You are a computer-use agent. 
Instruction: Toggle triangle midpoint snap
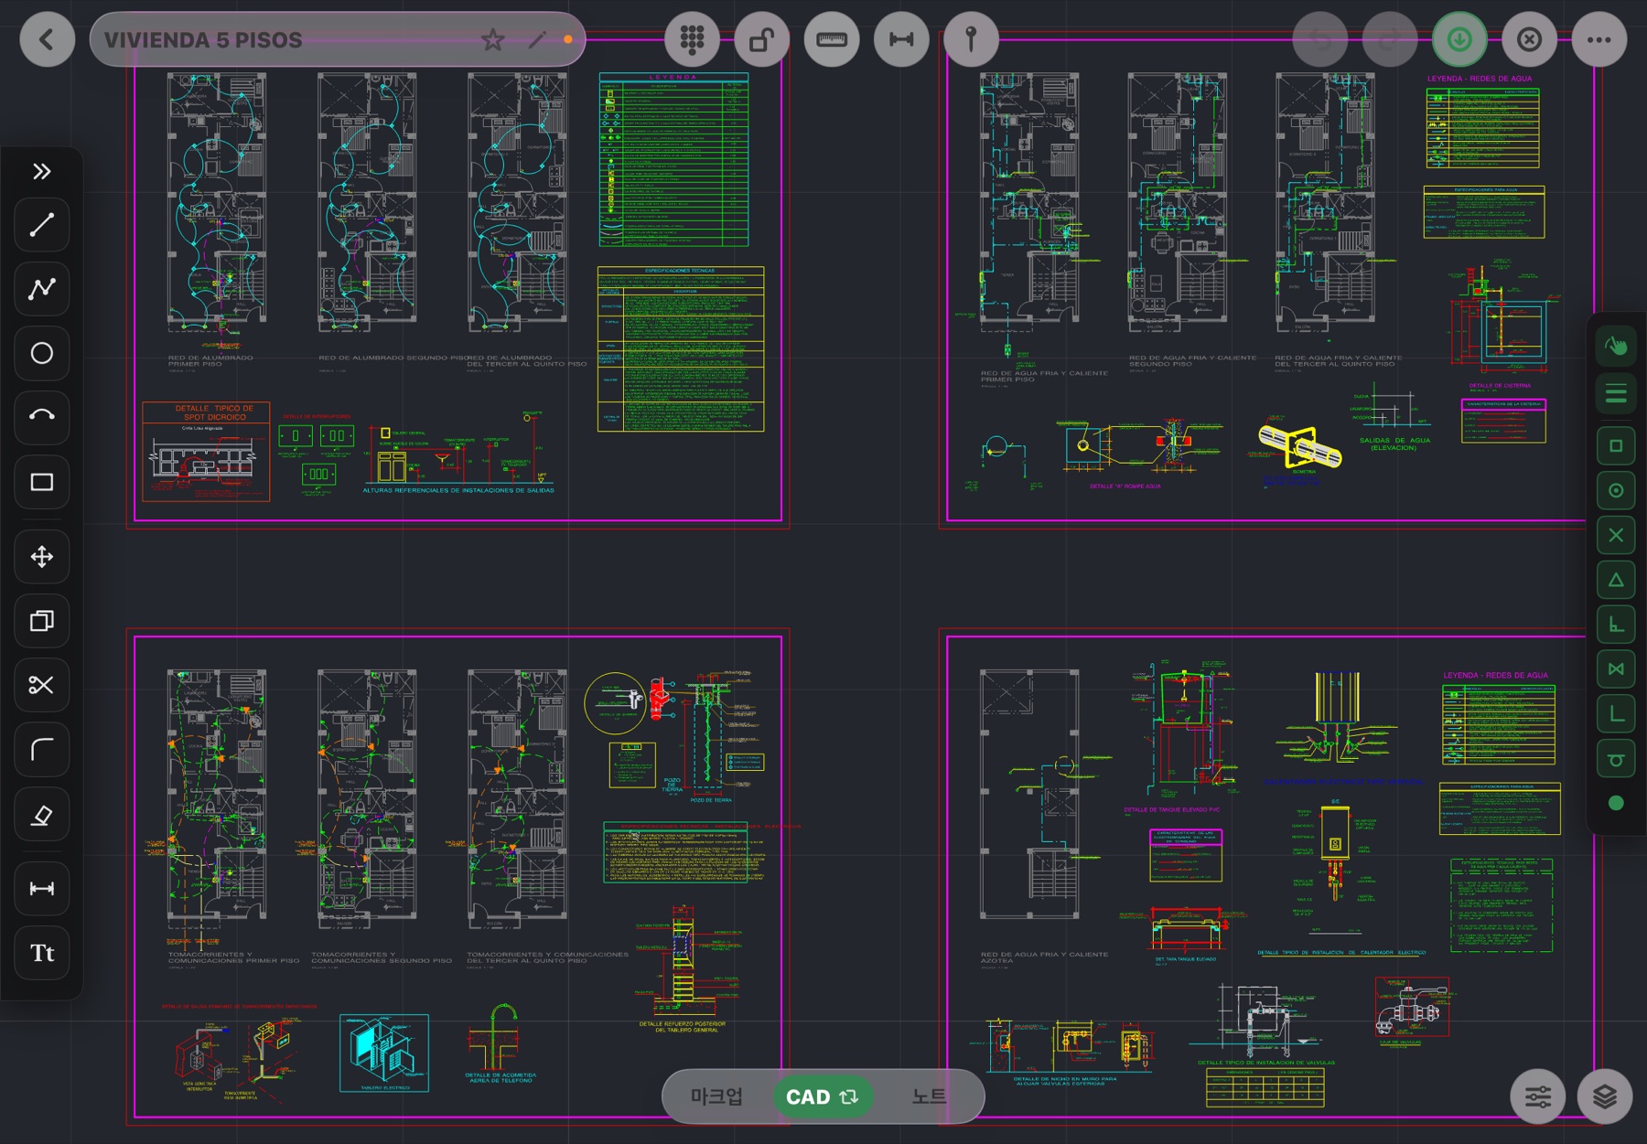pyautogui.click(x=1616, y=580)
